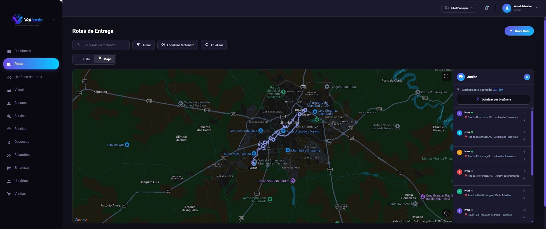Image resolution: width=546 pixels, height=229 pixels.
Task: Open the Usuários people icon
Action: [9, 181]
